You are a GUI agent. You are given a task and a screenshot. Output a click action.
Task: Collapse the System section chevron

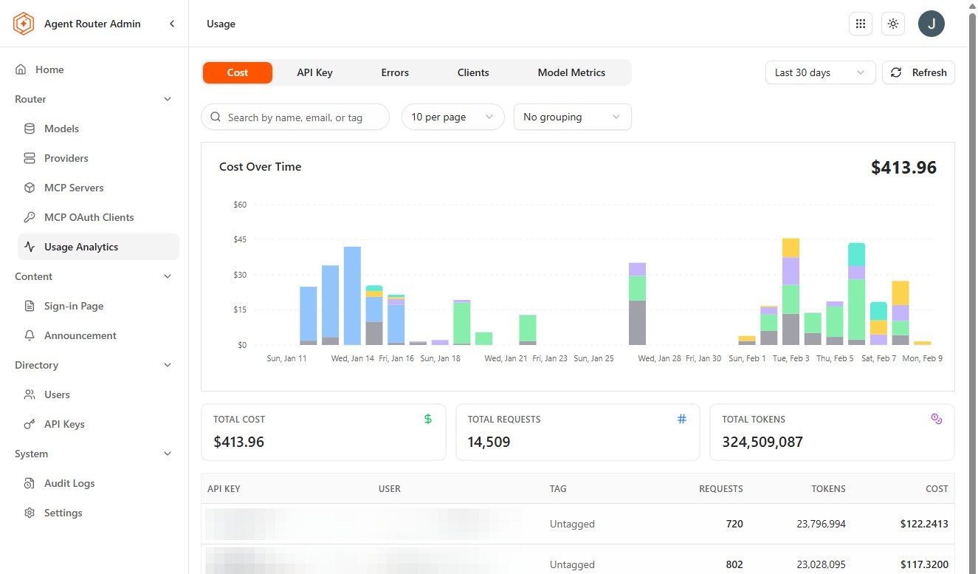click(x=168, y=454)
